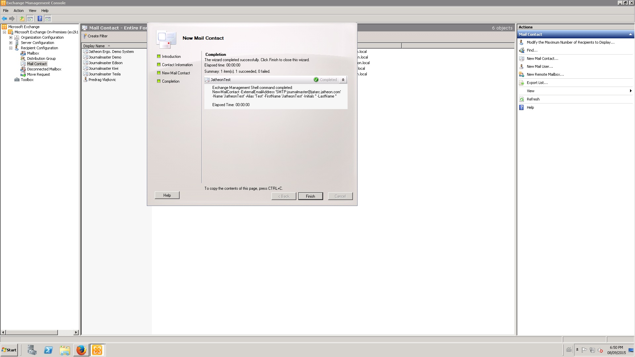Click the Refresh action icon
This screenshot has width=635, height=357.
tap(522, 99)
